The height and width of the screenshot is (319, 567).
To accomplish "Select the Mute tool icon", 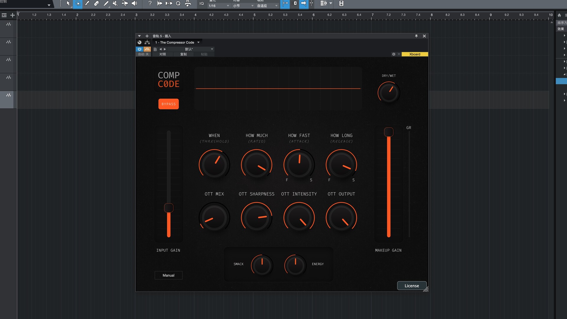I will (115, 3).
